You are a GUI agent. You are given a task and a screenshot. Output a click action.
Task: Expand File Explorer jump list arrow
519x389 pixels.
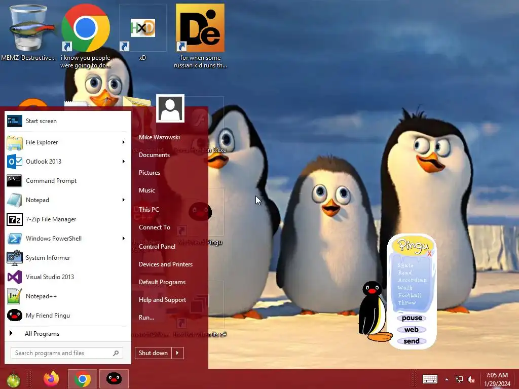click(124, 142)
